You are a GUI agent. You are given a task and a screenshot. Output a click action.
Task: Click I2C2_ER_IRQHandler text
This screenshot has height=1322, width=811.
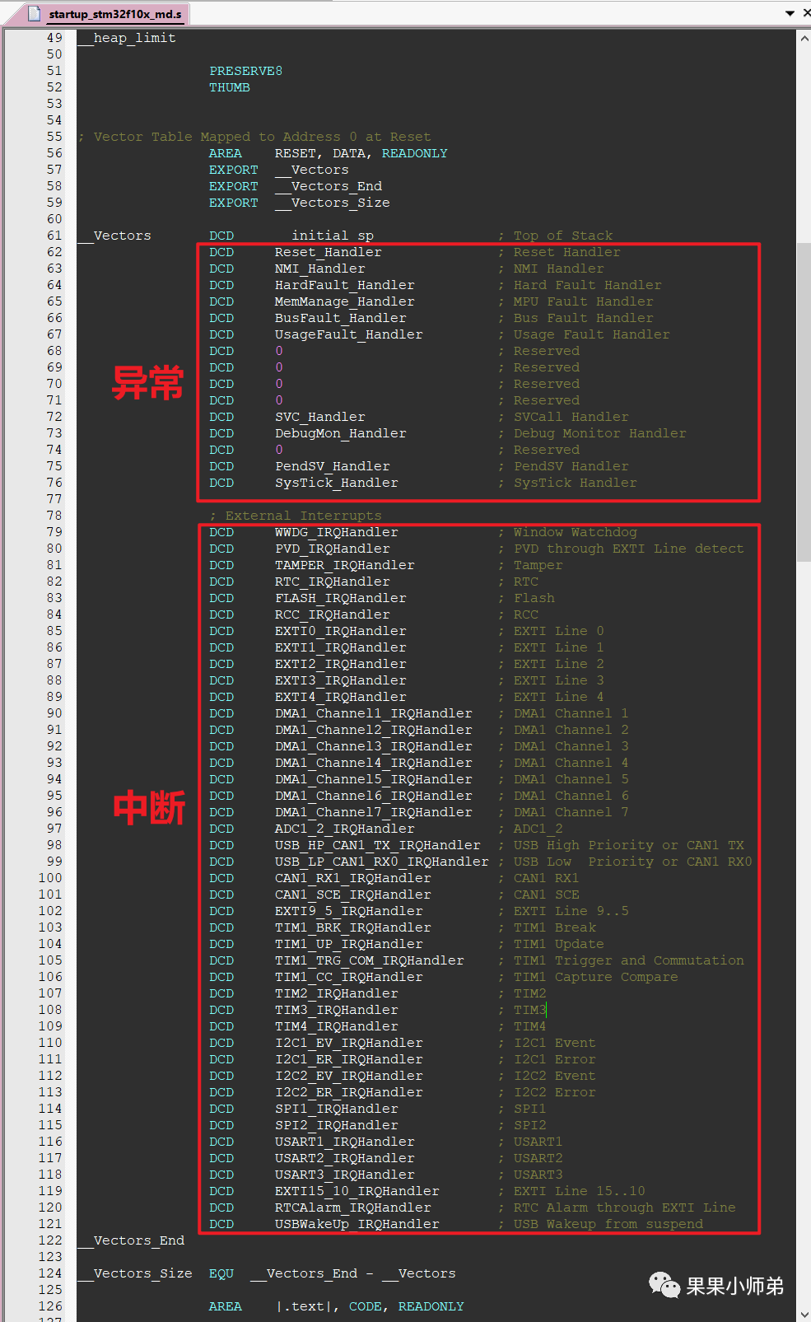pyautogui.click(x=348, y=1092)
